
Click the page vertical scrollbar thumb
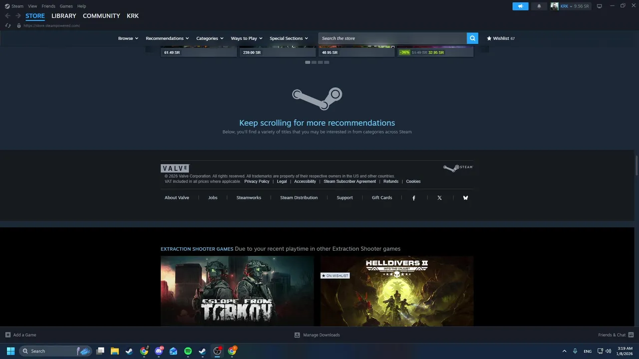(x=637, y=165)
